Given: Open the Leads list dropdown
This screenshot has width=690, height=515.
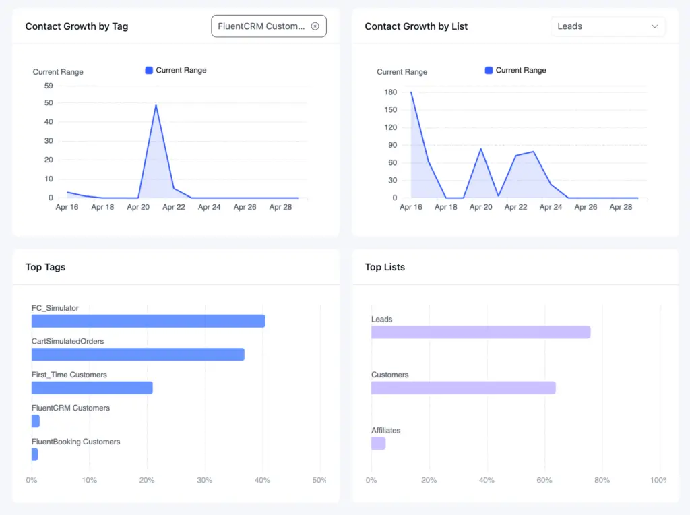Looking at the screenshot, I should click(x=607, y=26).
